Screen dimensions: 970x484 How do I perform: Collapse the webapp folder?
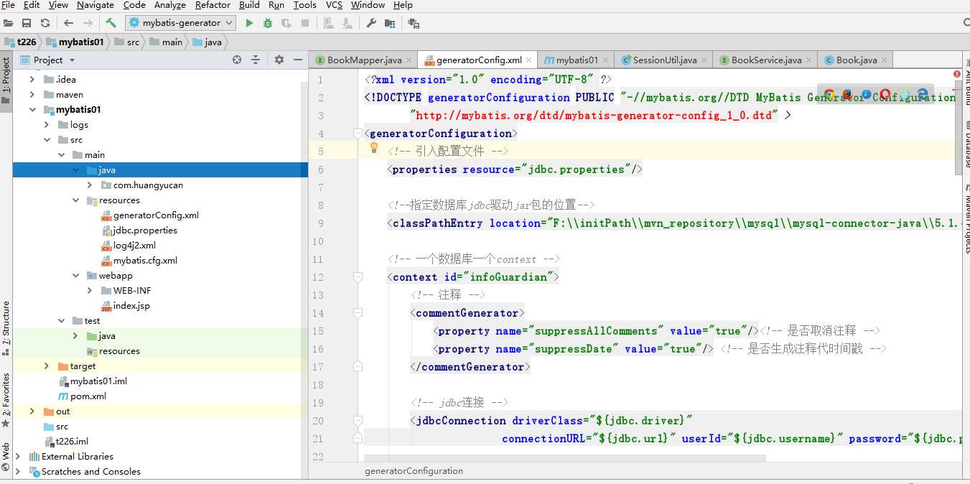tap(75, 276)
